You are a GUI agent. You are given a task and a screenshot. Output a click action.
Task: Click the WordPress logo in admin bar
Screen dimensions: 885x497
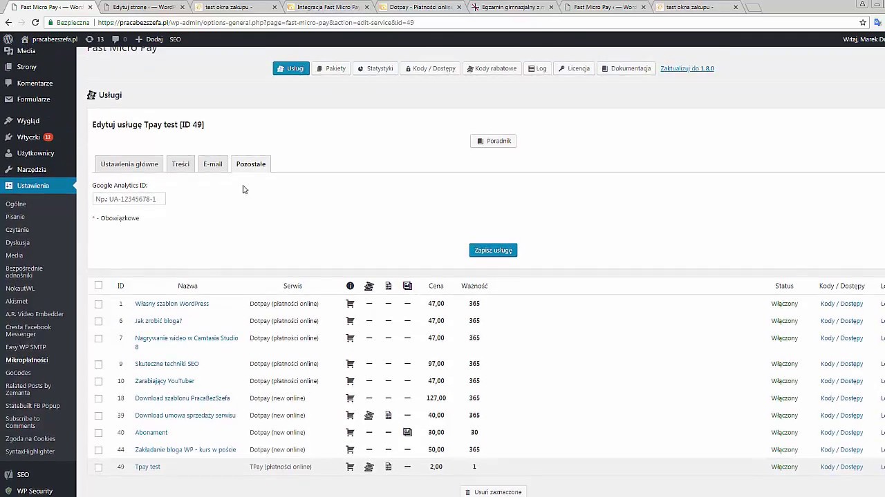click(x=8, y=39)
